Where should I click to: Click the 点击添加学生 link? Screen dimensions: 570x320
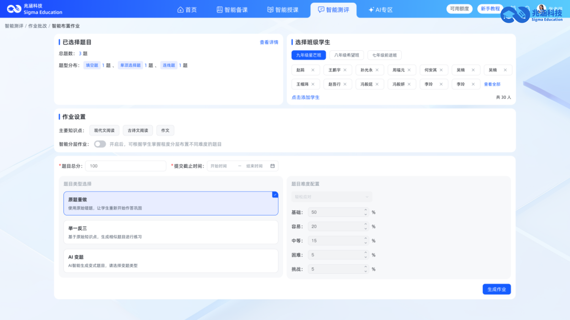305,97
